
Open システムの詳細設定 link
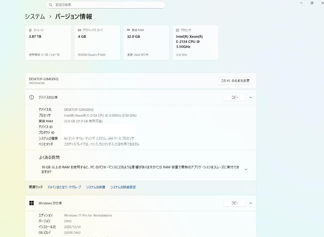tap(123, 187)
